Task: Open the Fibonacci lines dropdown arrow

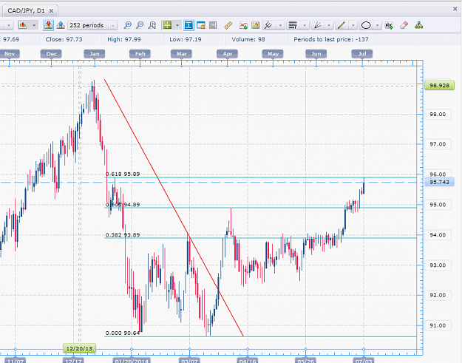Action: 305,25
